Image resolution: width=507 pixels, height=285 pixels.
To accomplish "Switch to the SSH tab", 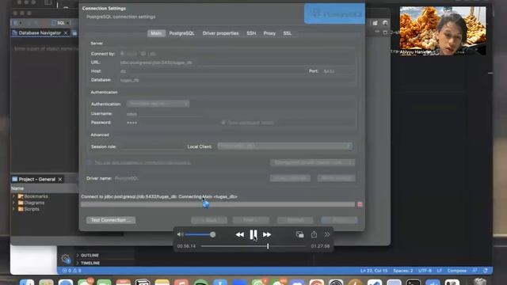I will click(x=251, y=33).
